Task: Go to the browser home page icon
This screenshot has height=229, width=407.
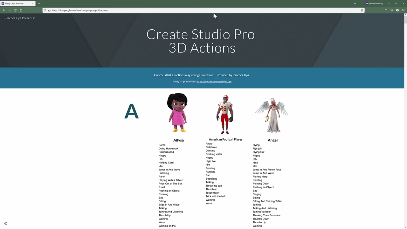Action: tap(21, 10)
